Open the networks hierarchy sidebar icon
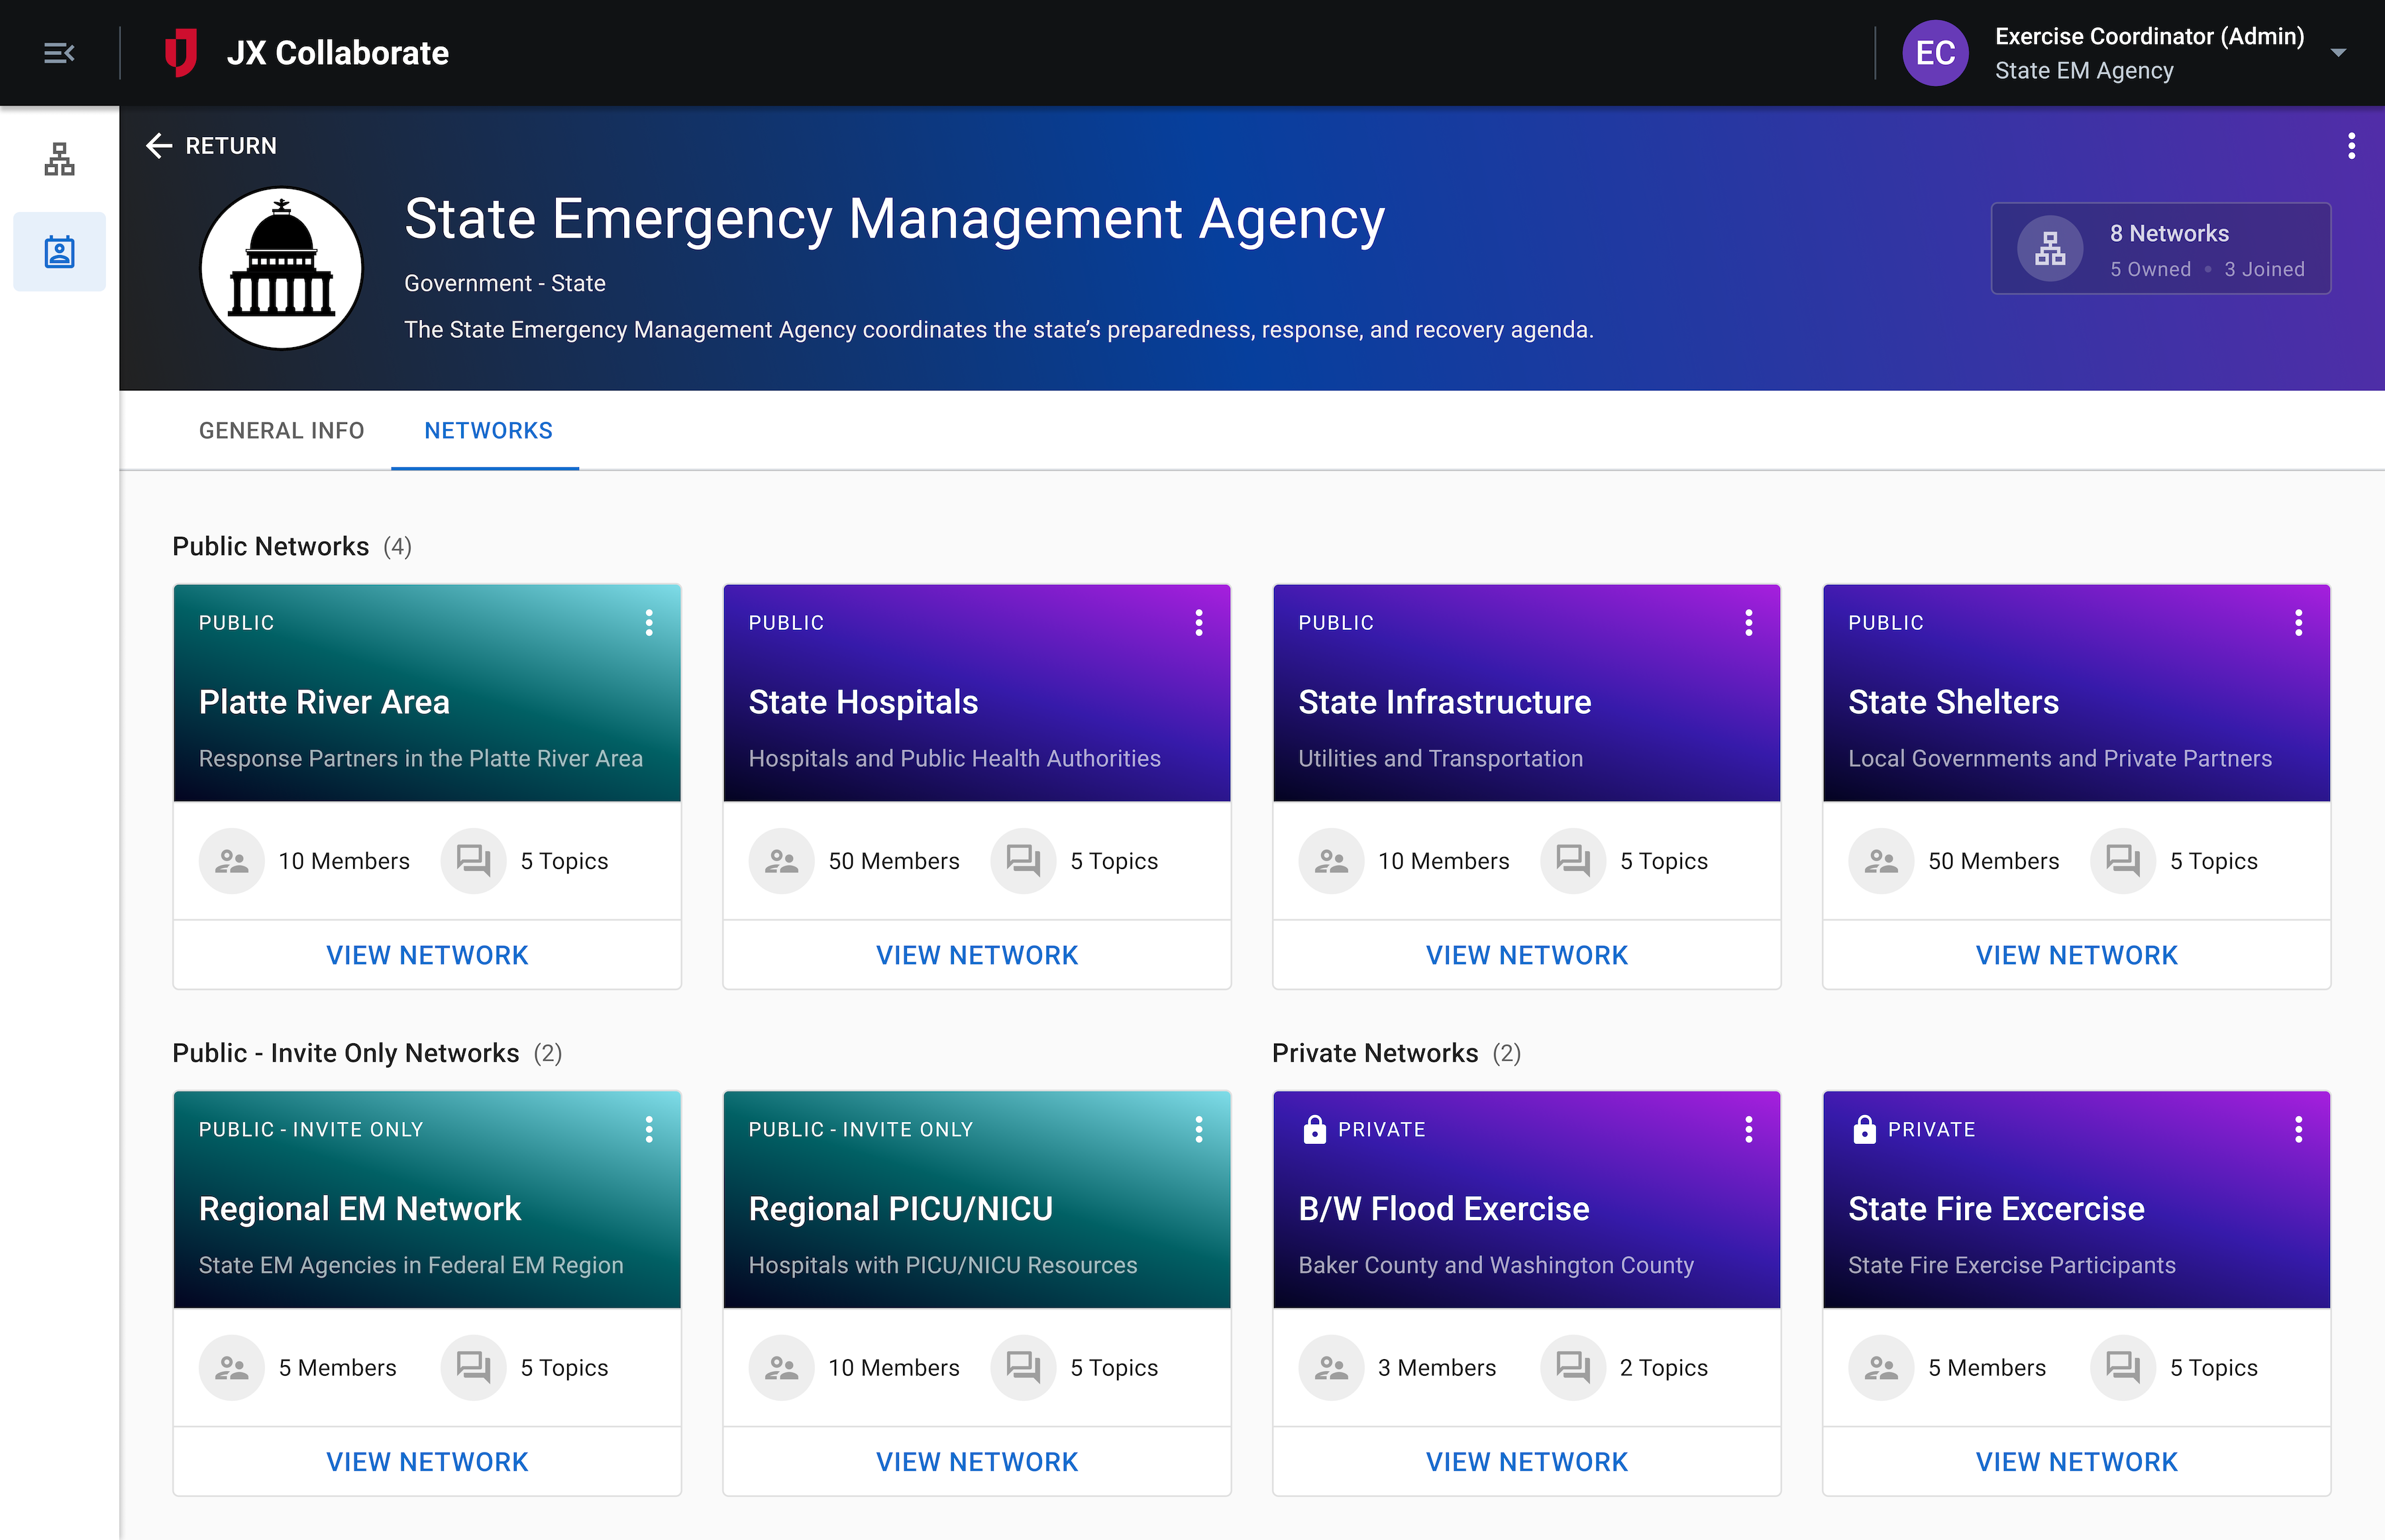Viewport: 2385px width, 1540px height. 59,159
